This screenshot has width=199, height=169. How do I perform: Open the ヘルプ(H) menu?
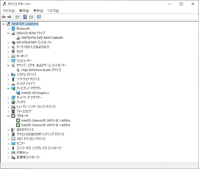pyautogui.click(x=53, y=11)
